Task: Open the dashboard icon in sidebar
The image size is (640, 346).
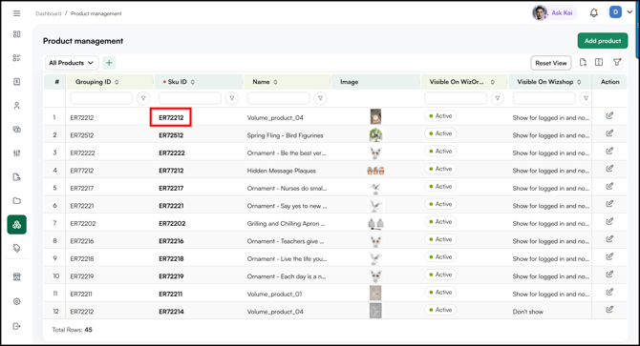Action: (x=17, y=34)
